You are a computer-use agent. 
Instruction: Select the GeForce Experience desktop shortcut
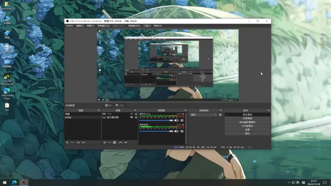point(7,80)
